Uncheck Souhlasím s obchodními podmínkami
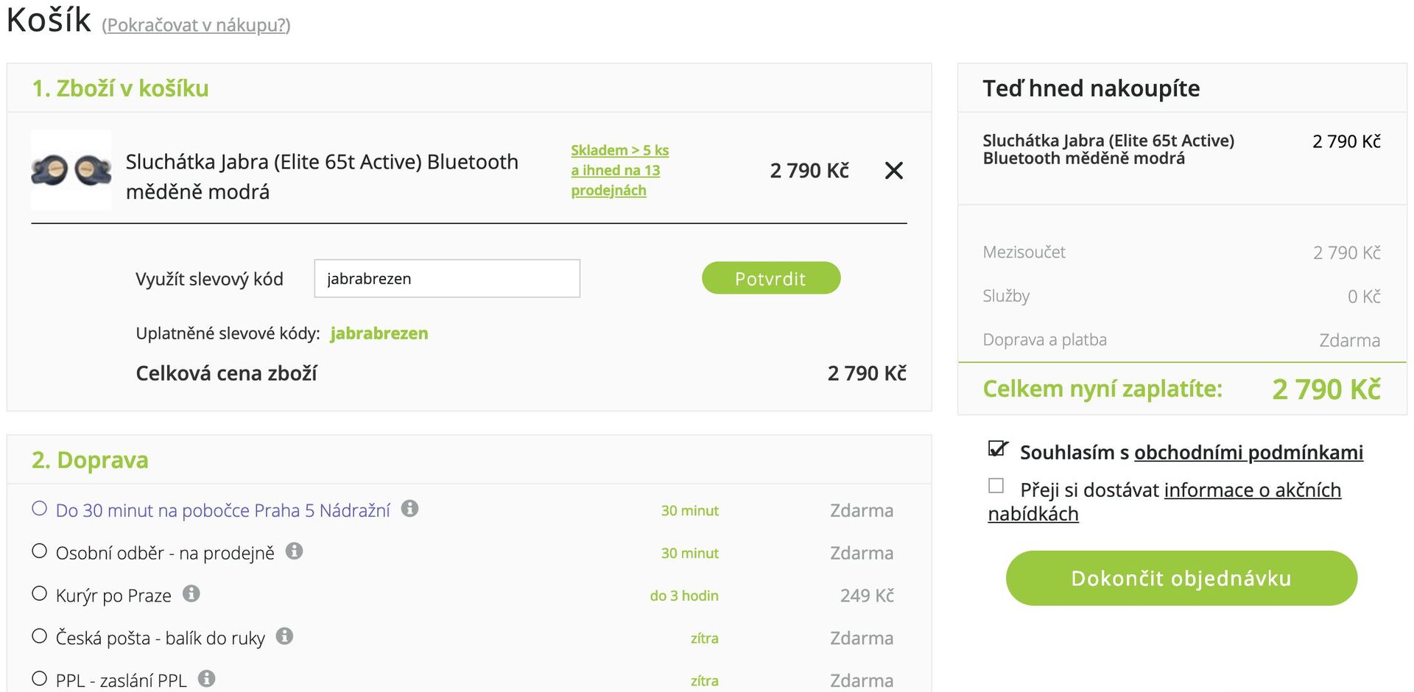The image size is (1414, 692). (996, 448)
